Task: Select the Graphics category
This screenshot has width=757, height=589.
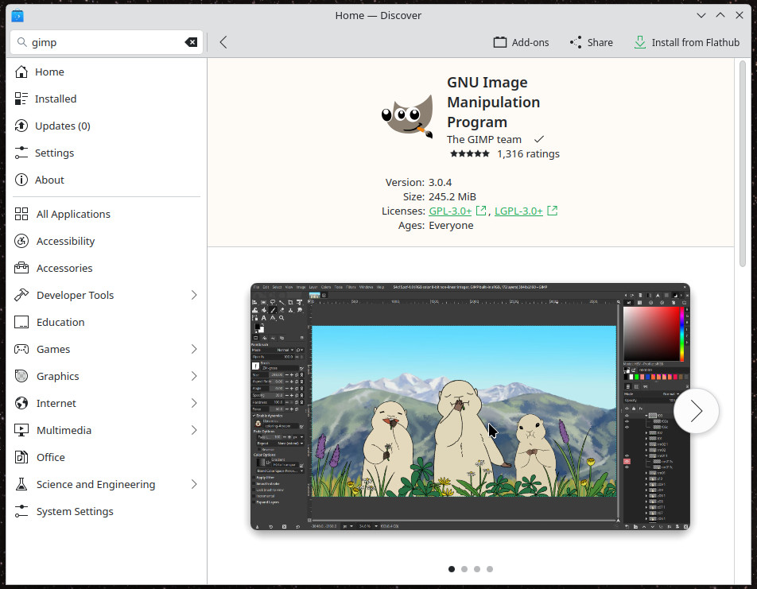Action: [x=107, y=376]
